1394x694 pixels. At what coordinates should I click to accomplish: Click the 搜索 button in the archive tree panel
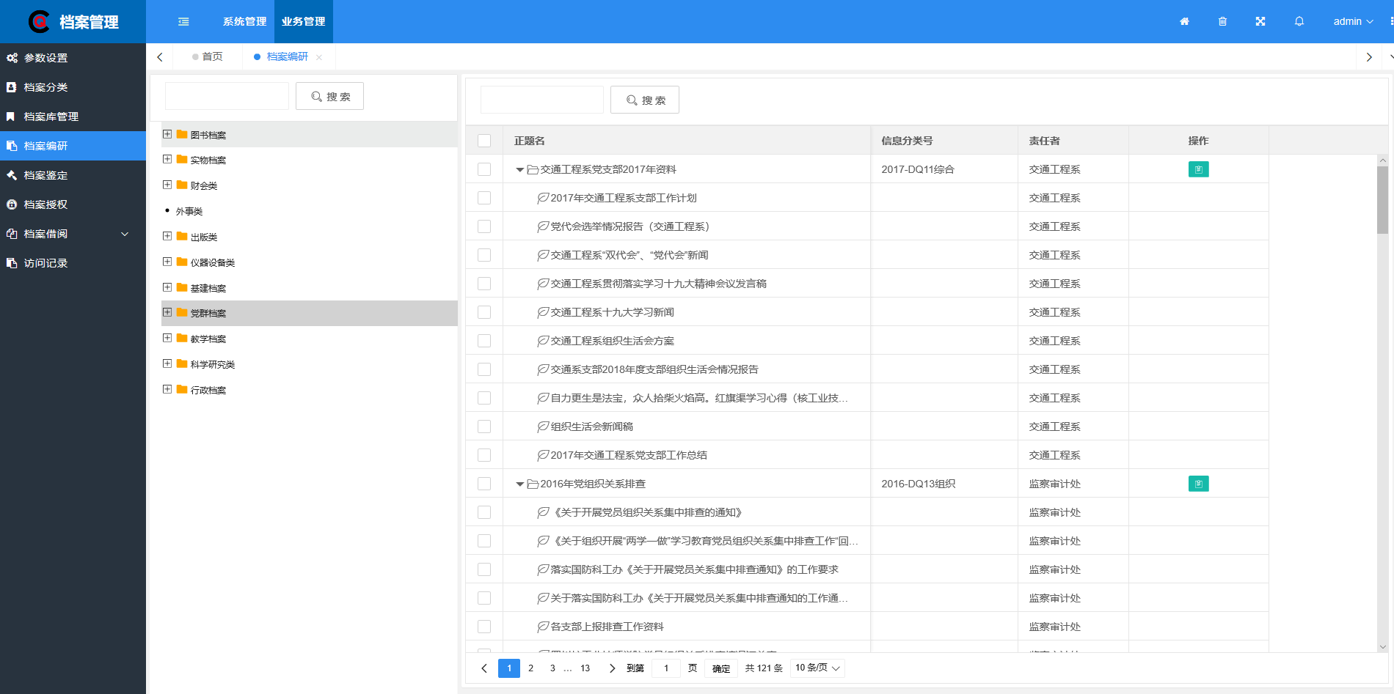[x=329, y=96]
